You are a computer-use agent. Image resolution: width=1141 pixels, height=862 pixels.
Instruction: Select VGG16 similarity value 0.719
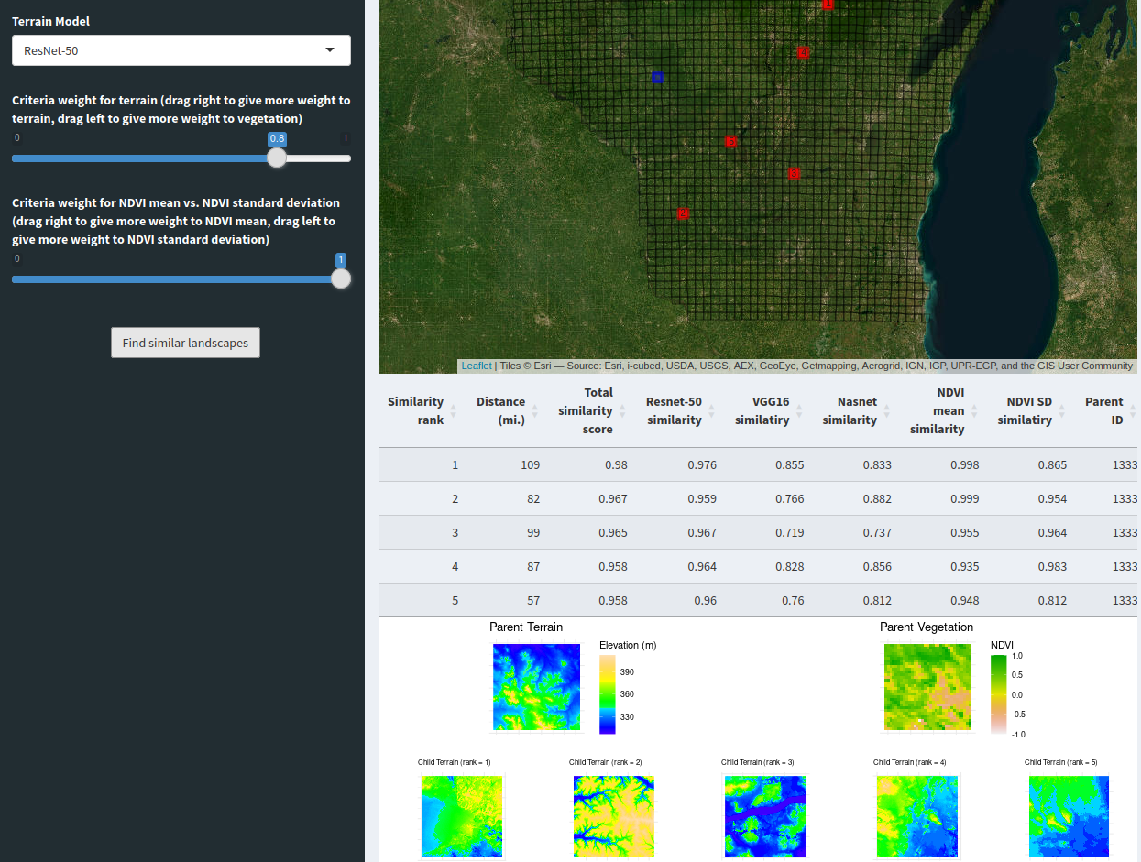pyautogui.click(x=790, y=532)
